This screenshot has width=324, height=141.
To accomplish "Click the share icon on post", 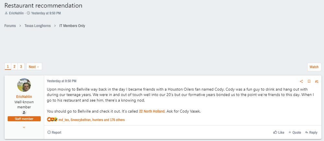I will point(301,81).
